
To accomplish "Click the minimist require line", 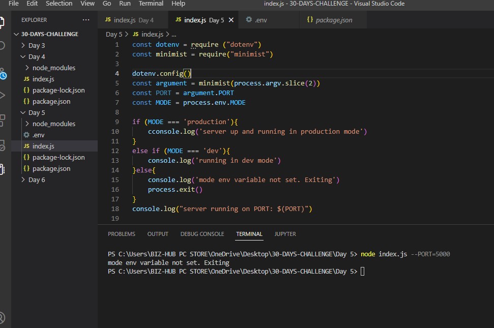I will [202, 54].
